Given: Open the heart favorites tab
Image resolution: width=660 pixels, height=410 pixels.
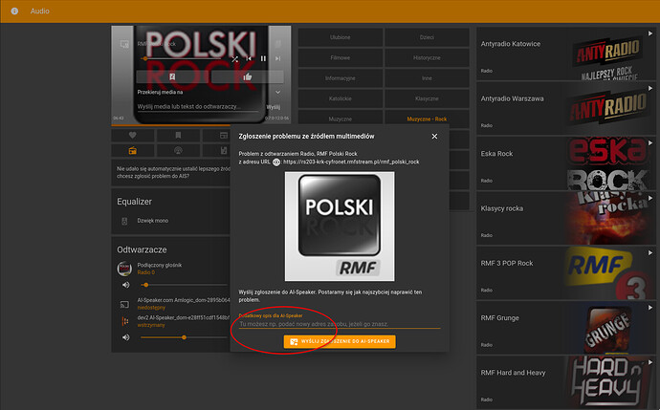Looking at the screenshot, I should pyautogui.click(x=133, y=136).
